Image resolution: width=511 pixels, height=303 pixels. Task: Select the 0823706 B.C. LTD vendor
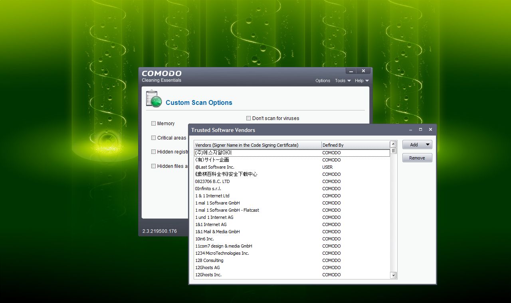click(292, 181)
